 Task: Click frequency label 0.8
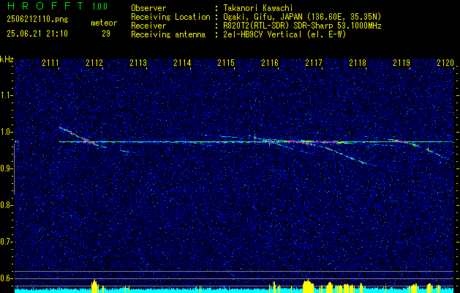[5, 205]
